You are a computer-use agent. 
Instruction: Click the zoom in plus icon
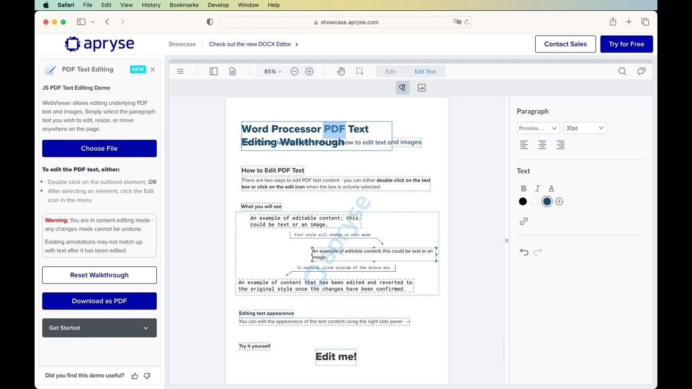309,71
